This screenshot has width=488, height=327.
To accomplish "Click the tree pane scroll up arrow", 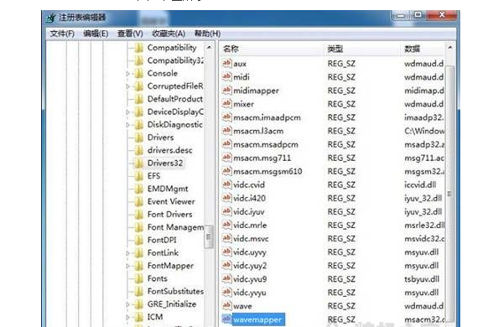I will click(x=209, y=48).
